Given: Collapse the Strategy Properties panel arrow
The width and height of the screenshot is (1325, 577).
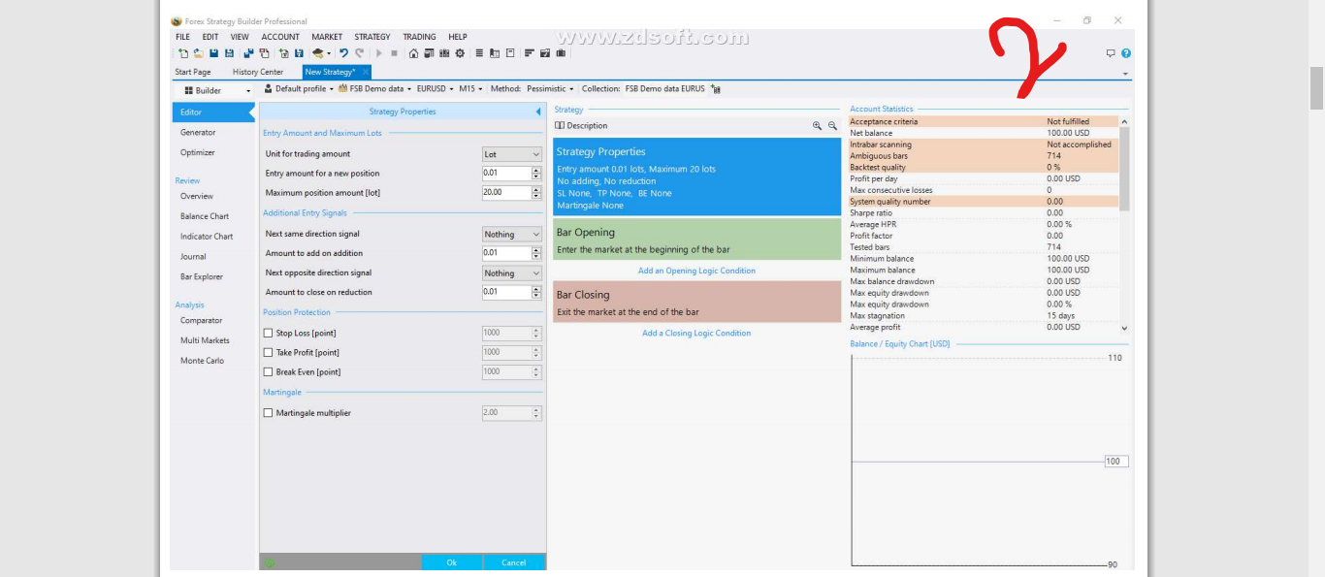Looking at the screenshot, I should (538, 112).
